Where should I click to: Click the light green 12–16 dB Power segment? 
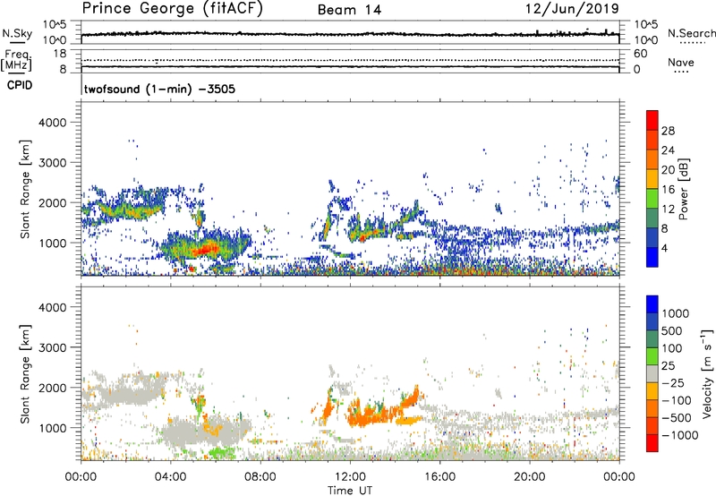point(652,199)
